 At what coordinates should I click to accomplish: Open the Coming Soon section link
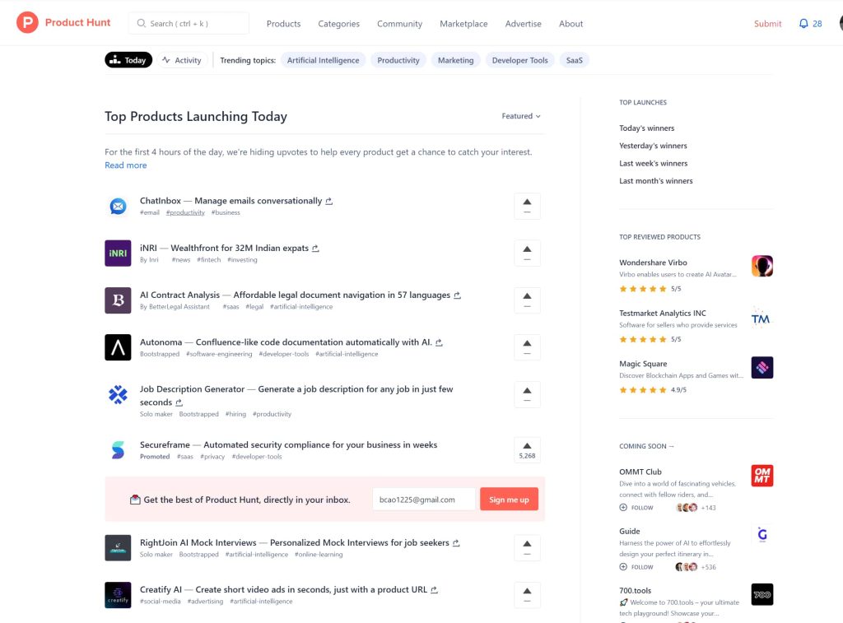(x=646, y=446)
